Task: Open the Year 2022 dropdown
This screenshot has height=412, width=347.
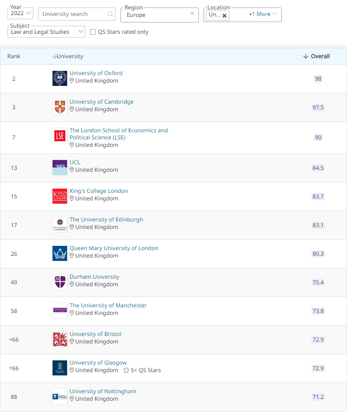Action: 21,13
